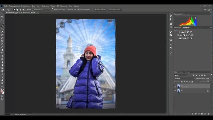This screenshot has width=213, height=120.
Task: Toggle lock all padlock icon
Action: click(x=192, y=82)
